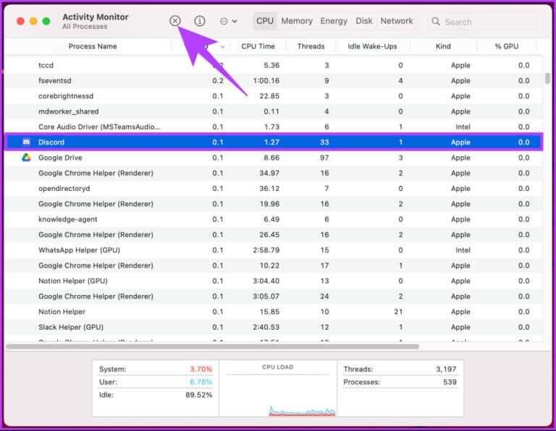
Task: Click the 15.85 CPU Time of Notion Helper
Action: click(269, 312)
